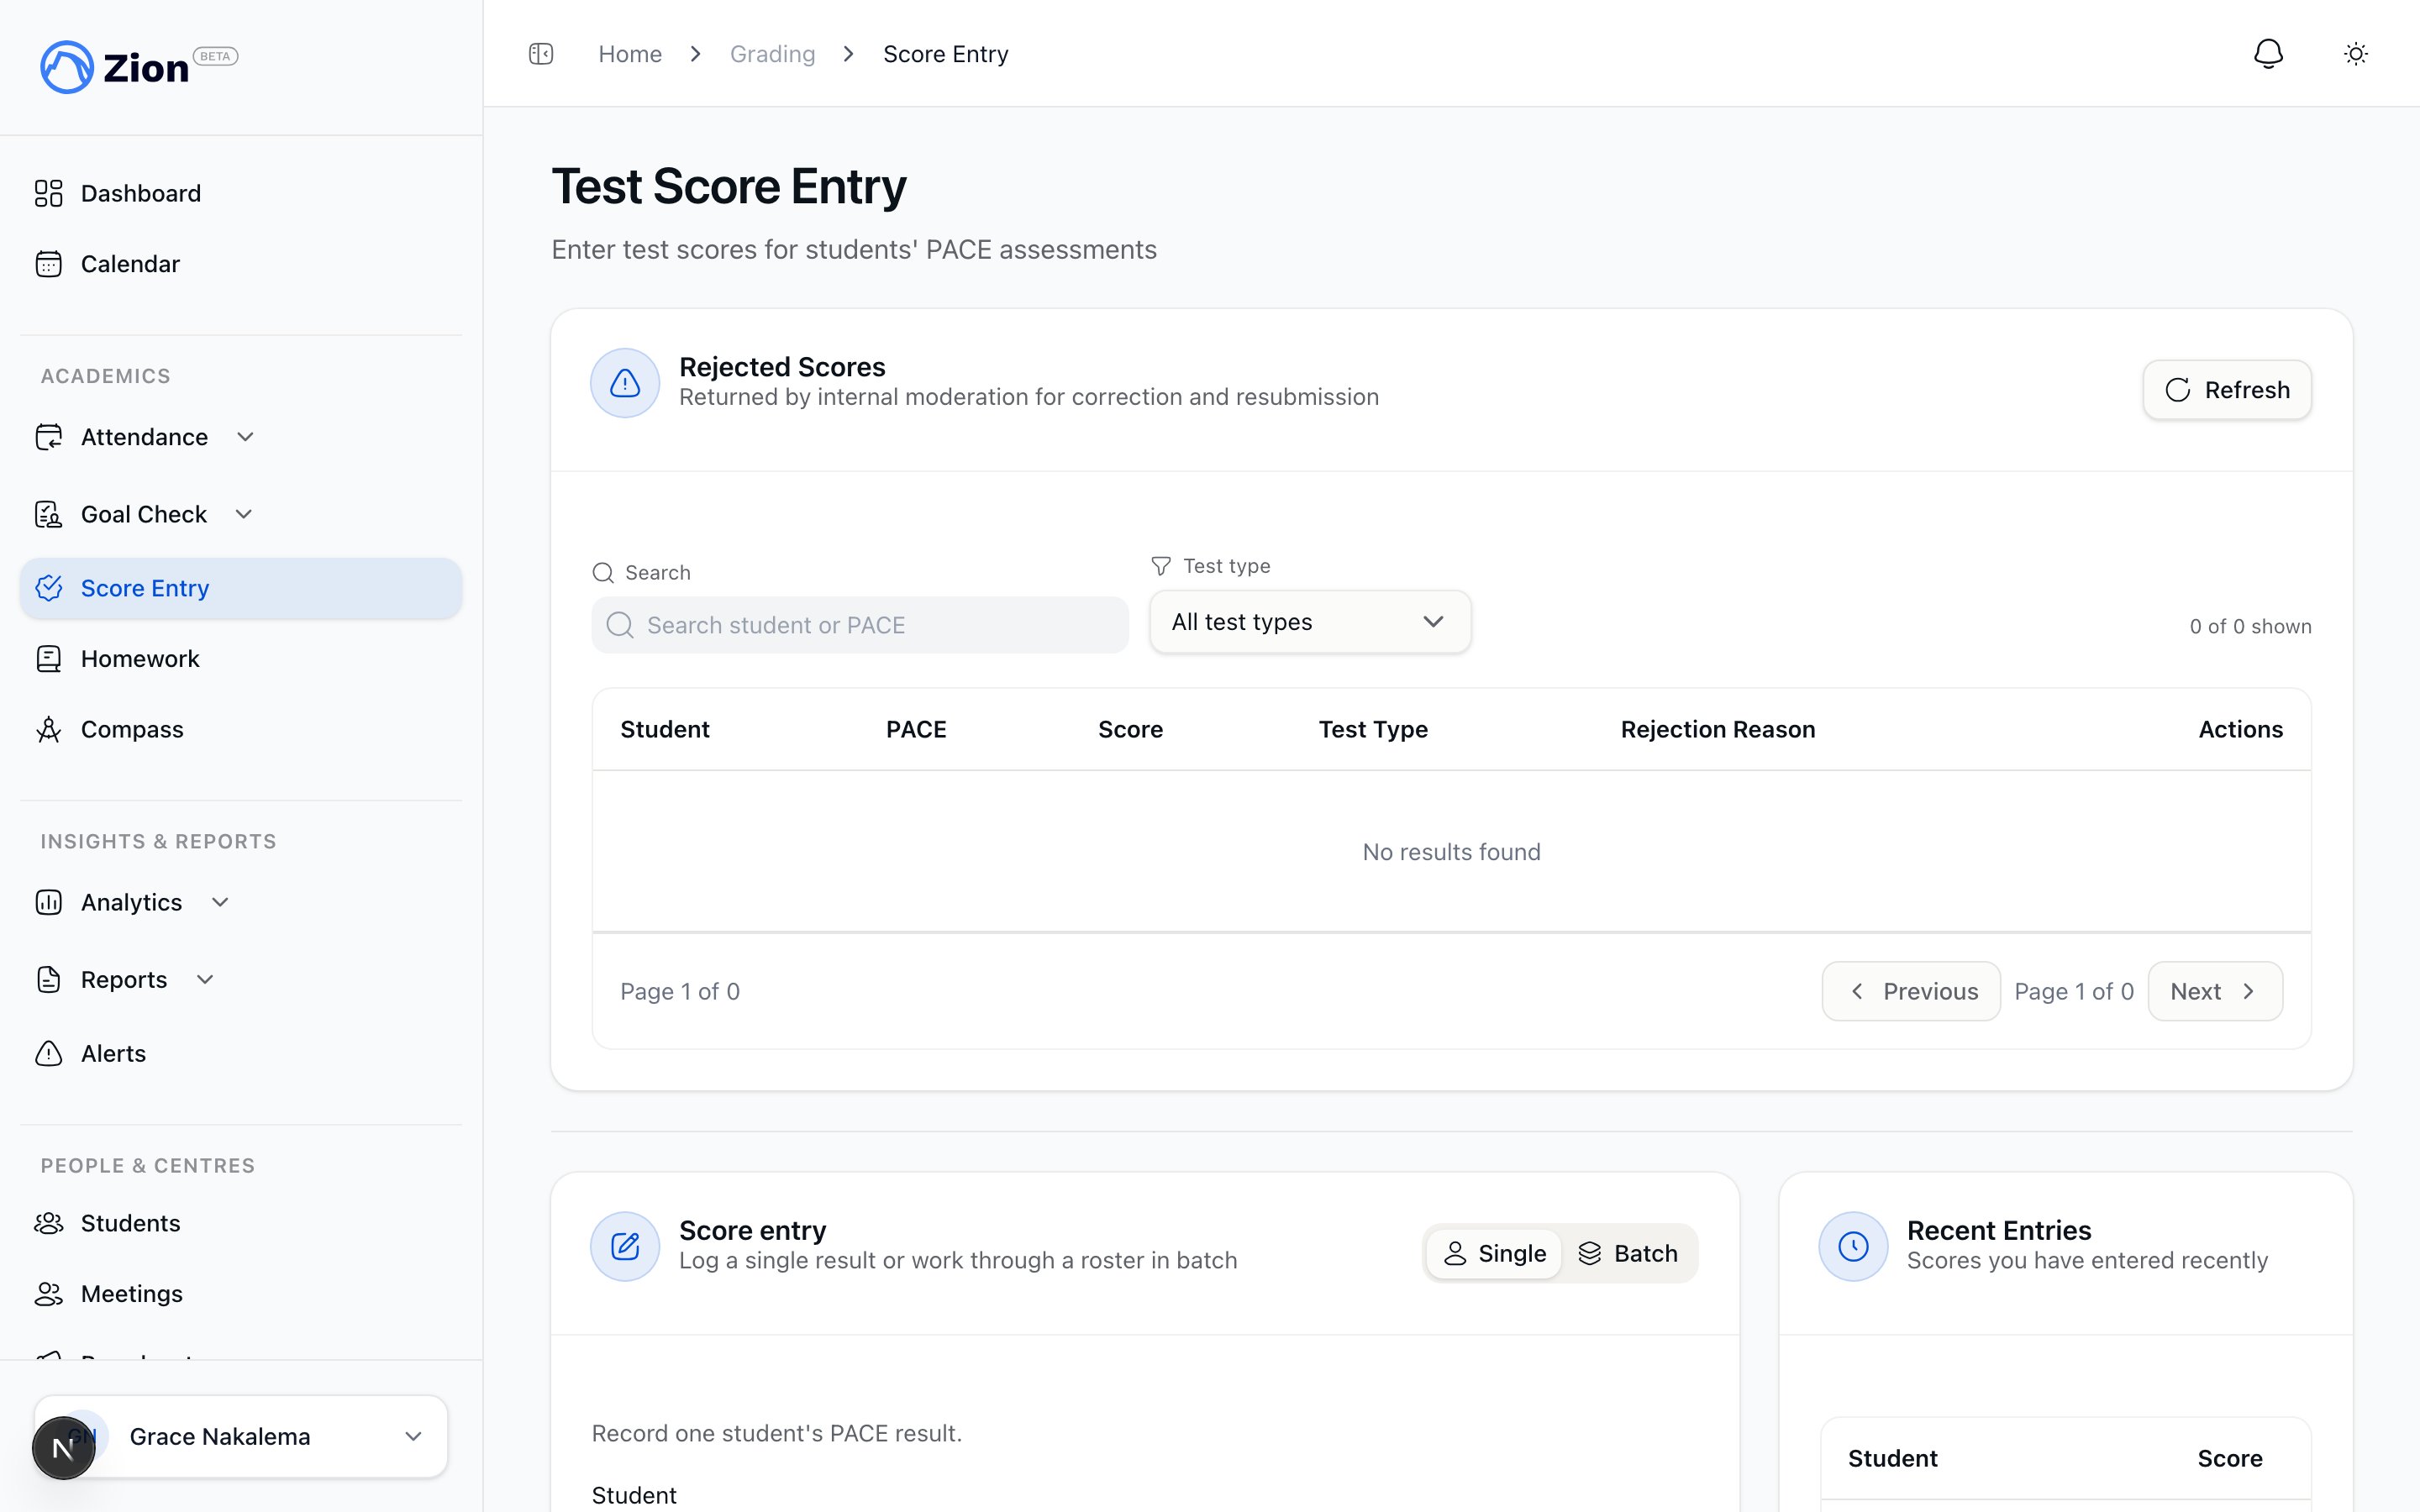This screenshot has width=2420, height=1512.
Task: Click the Meetings people icon
Action: (49, 1294)
